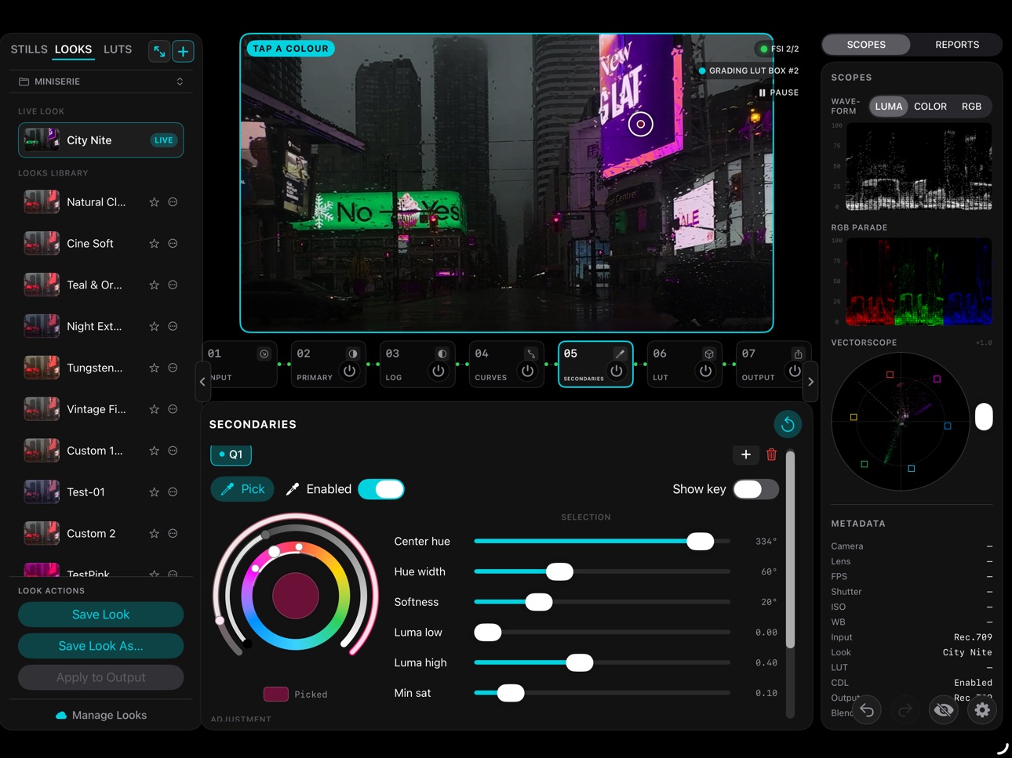Image resolution: width=1012 pixels, height=758 pixels.
Task: Toggle power of 04 Curves node
Action: click(x=528, y=371)
